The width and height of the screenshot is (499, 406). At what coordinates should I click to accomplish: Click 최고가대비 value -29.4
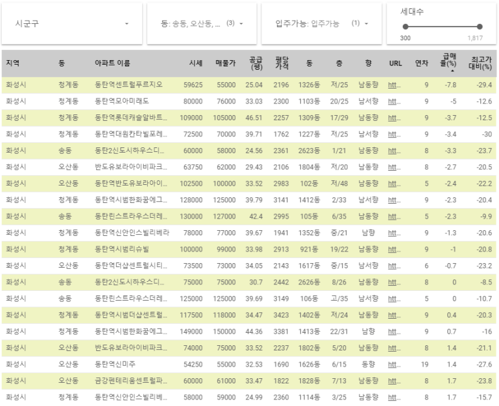click(x=484, y=85)
